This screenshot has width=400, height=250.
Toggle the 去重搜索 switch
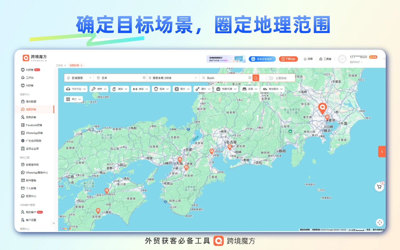pos(269,78)
